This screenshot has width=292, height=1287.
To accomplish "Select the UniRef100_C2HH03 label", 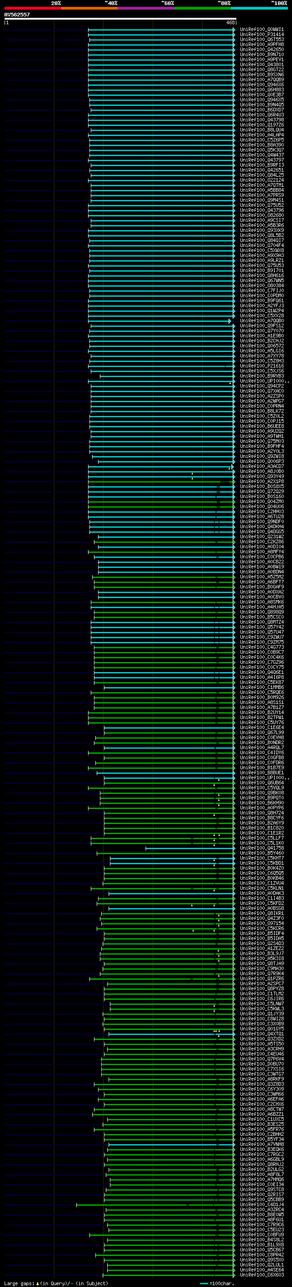I will 262,511.
